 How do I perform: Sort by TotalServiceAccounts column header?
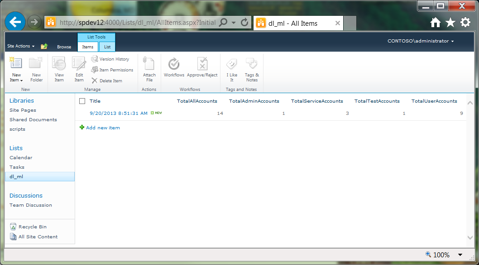click(317, 101)
